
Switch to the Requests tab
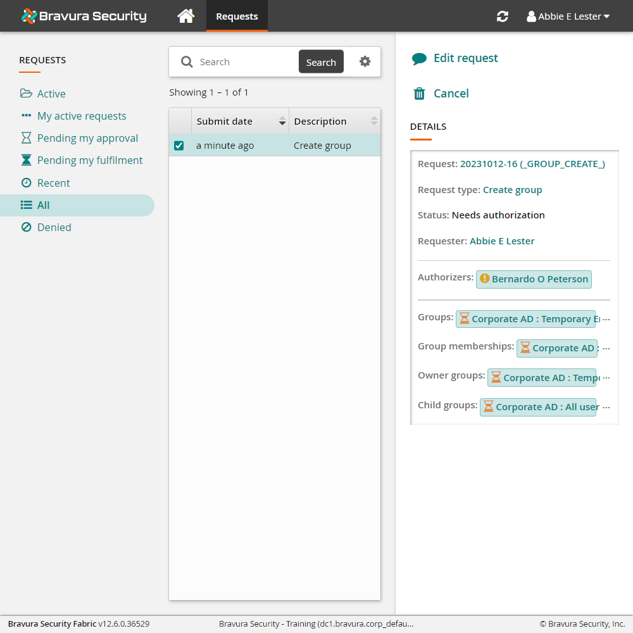pos(237,16)
